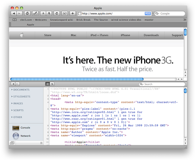Show all bookmarks book icon
Viewport: 196px width, 161px height.
point(15,20)
